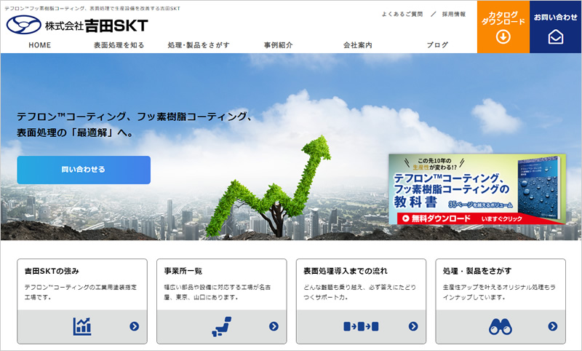
Task: Click the Yoshida SKT oval logo emblem
Action: pyautogui.click(x=24, y=25)
